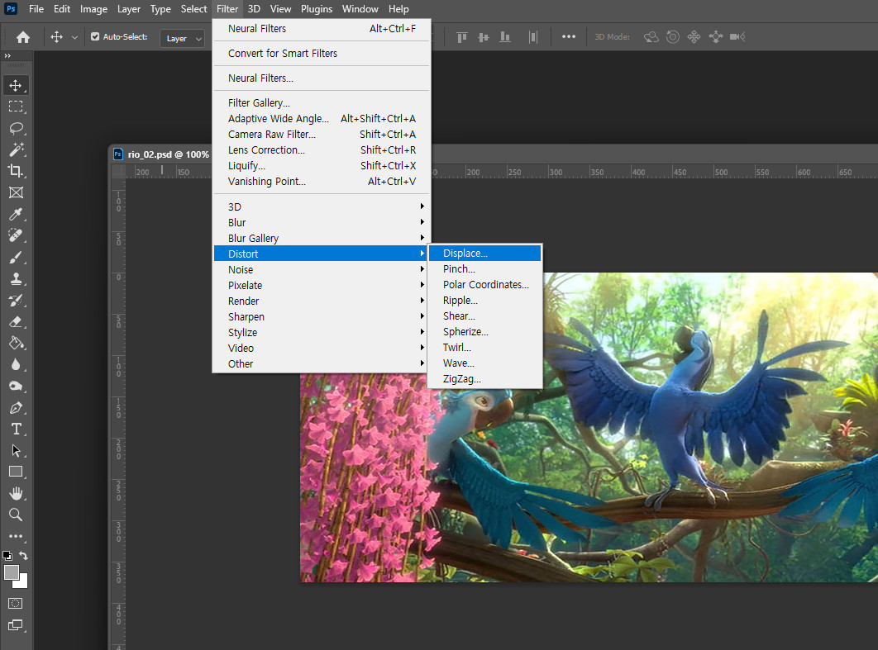Select the Eyedropper tool

pyautogui.click(x=16, y=214)
